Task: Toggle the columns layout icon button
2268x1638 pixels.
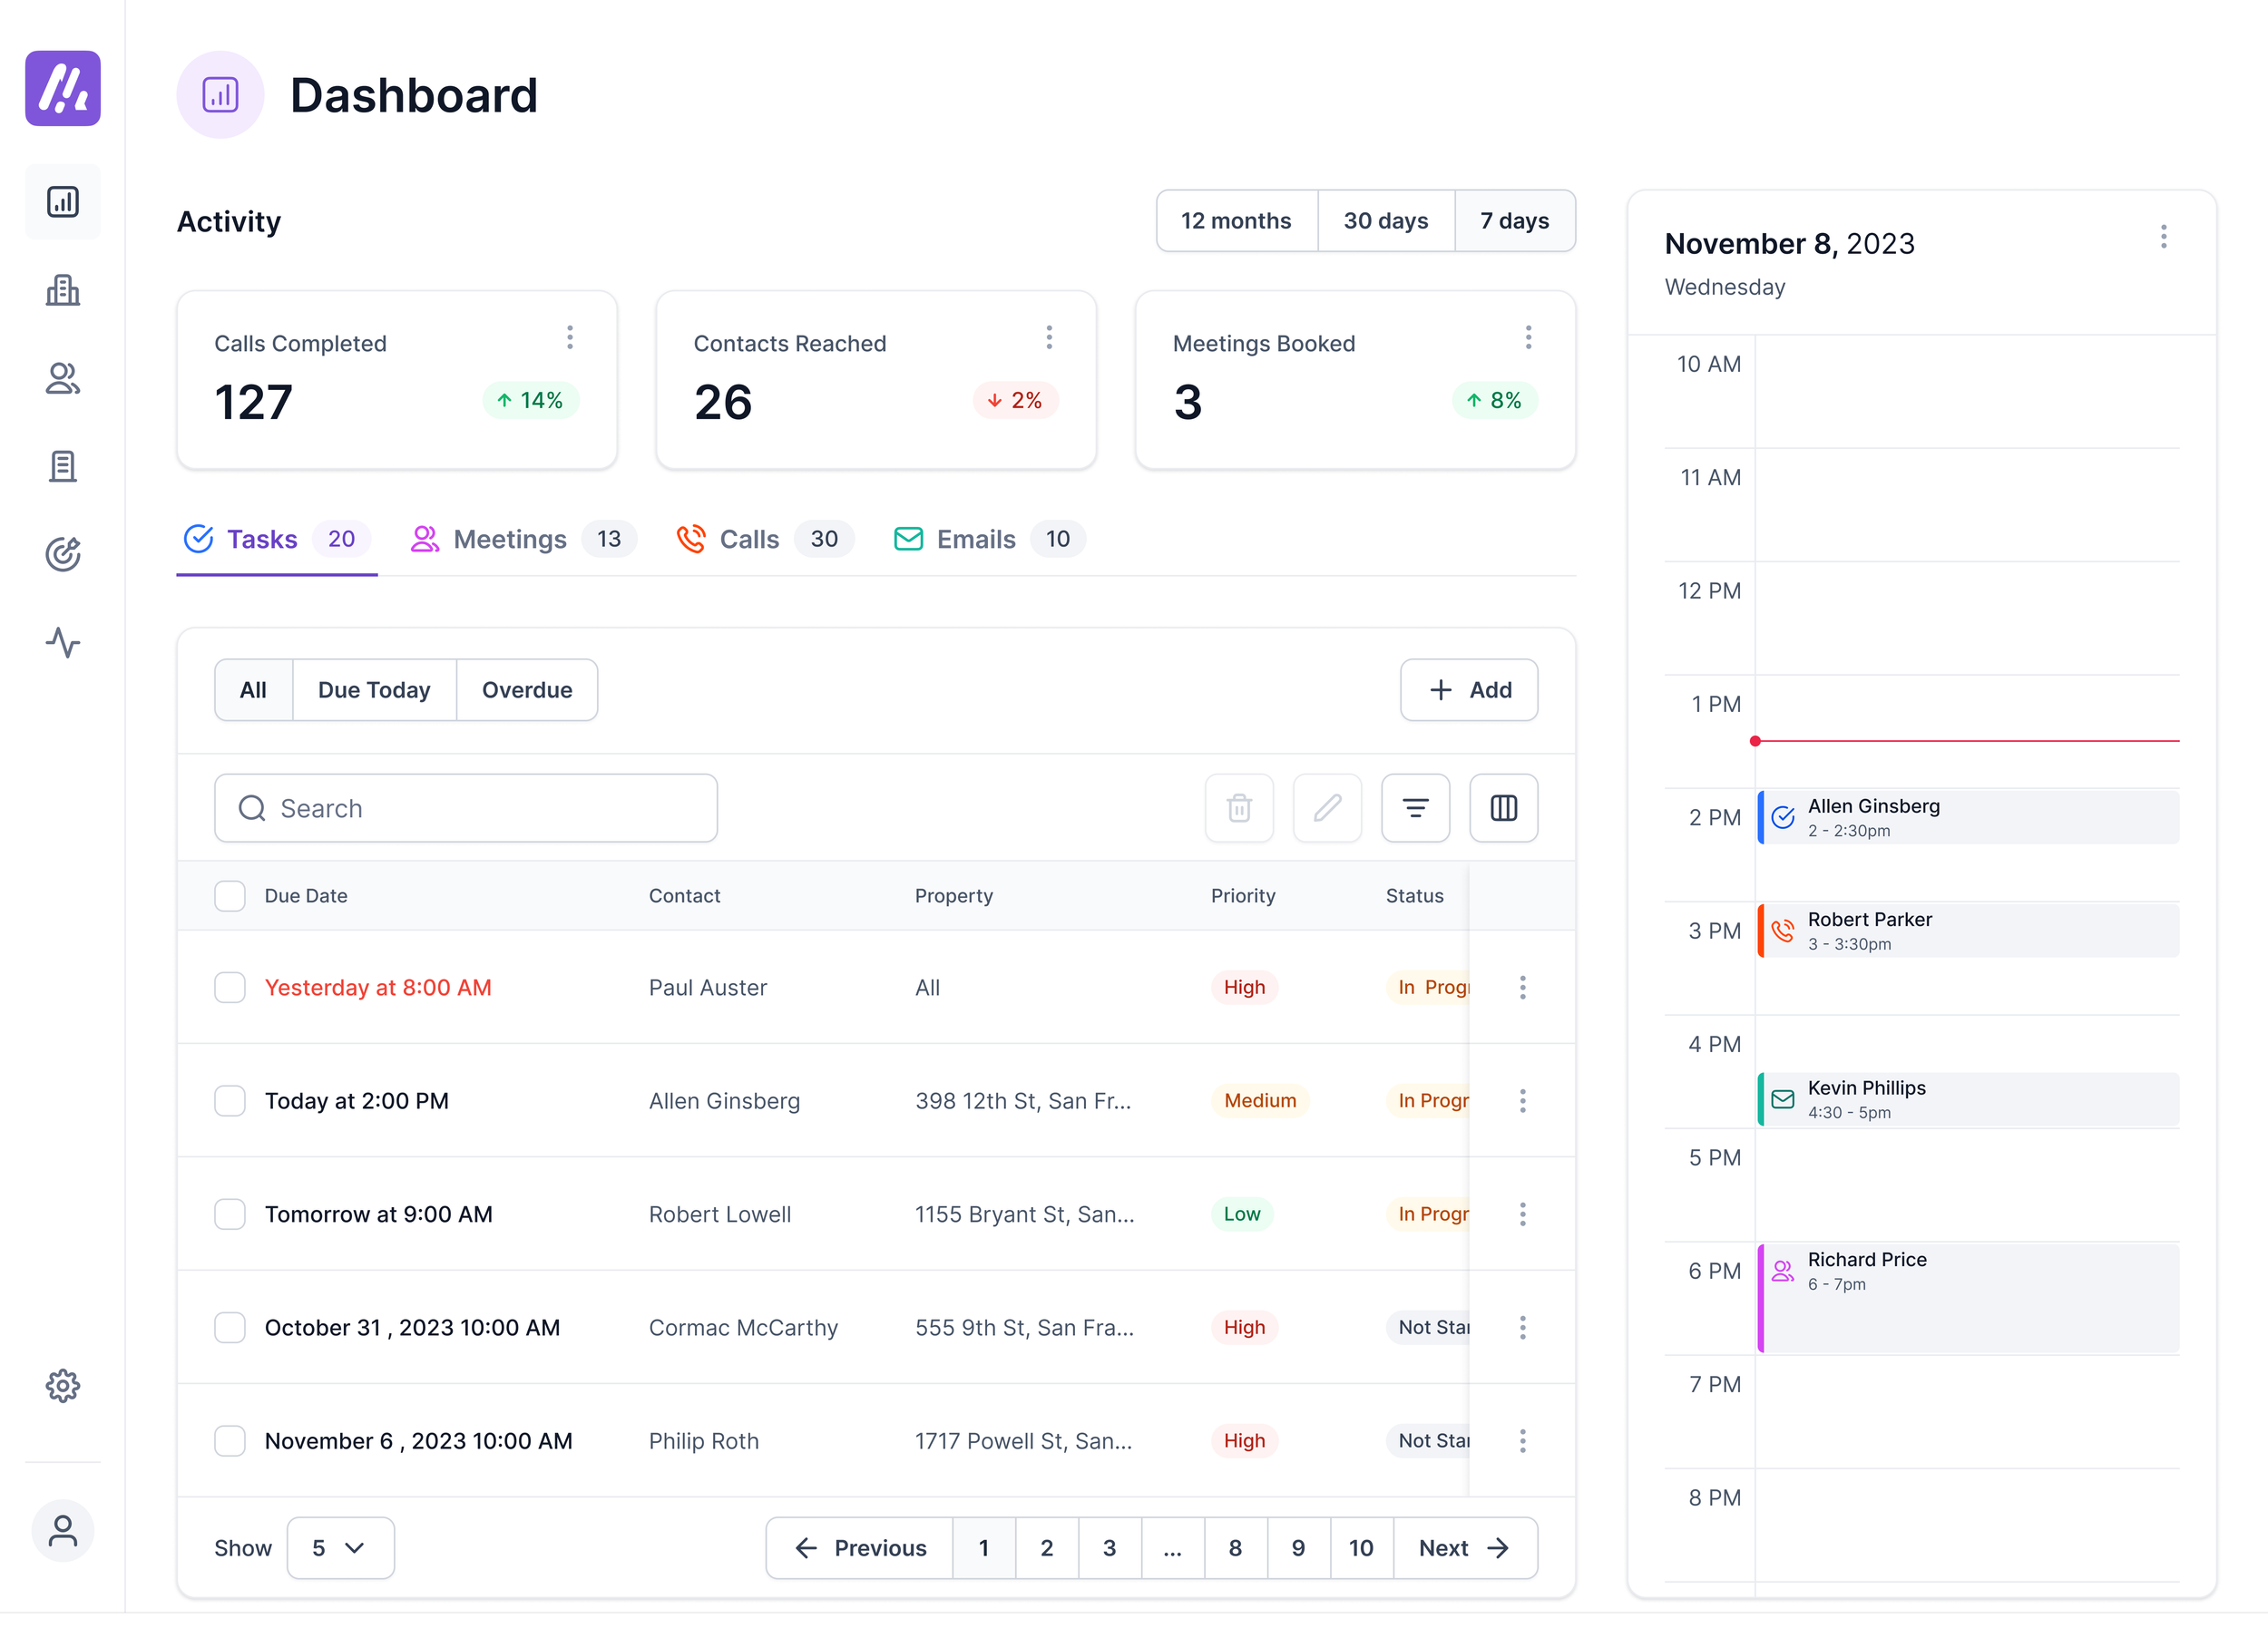Action: (1502, 808)
